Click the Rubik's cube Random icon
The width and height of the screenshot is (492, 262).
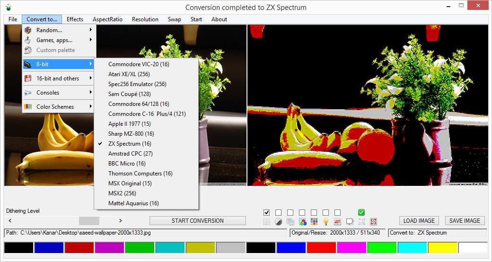click(x=28, y=30)
